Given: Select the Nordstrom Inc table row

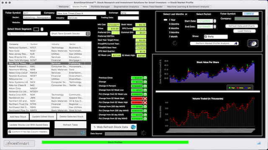Looking at the screenshot, I should (49, 98).
